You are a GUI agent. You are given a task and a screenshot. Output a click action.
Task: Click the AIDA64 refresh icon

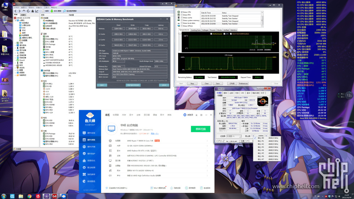(x=28, y=11)
